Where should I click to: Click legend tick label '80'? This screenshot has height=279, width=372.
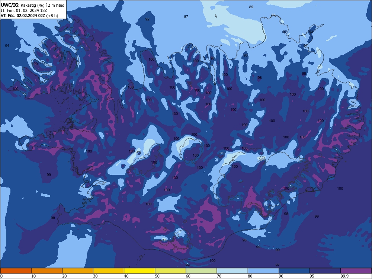(250, 276)
